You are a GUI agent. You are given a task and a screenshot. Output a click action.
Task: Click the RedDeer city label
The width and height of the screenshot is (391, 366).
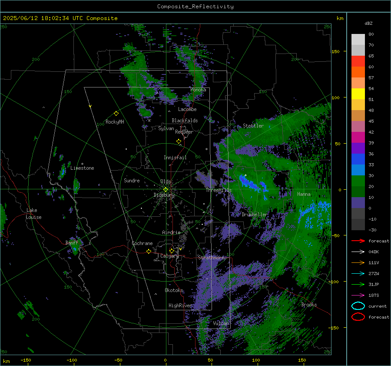pos(184,132)
